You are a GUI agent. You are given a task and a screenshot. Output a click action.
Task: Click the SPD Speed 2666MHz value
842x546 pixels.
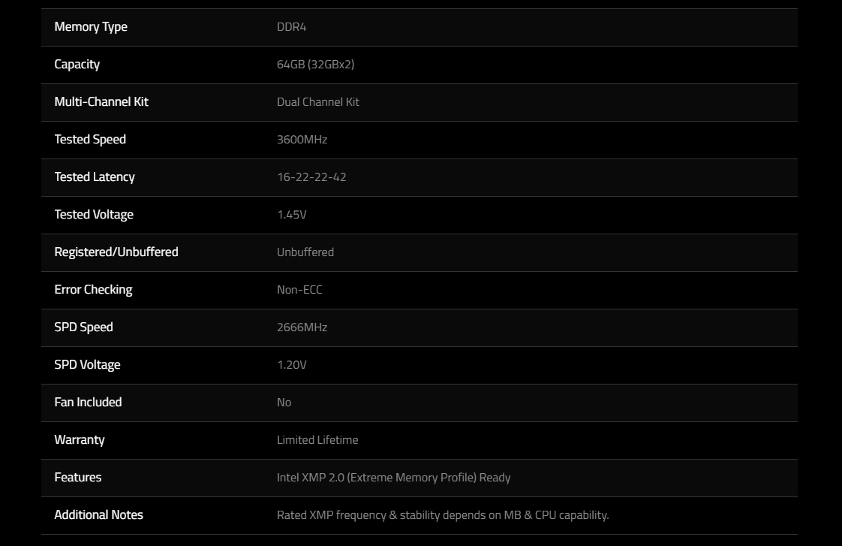tap(302, 327)
